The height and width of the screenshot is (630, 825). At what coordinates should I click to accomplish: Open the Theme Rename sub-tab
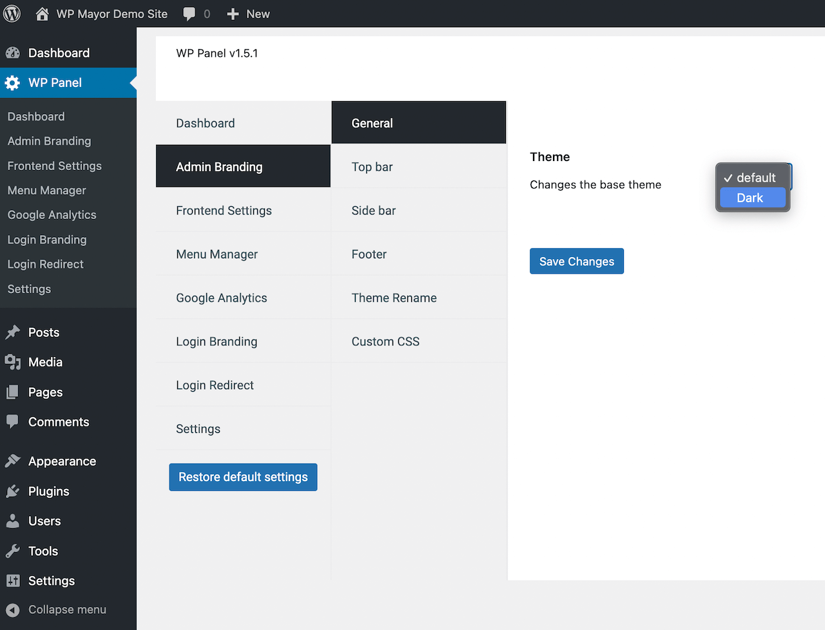coord(419,298)
